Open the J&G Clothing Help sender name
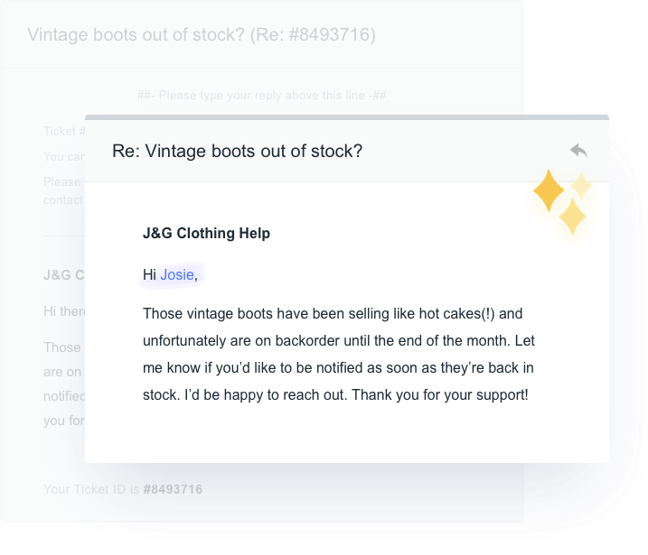The width and height of the screenshot is (648, 555). click(x=206, y=233)
